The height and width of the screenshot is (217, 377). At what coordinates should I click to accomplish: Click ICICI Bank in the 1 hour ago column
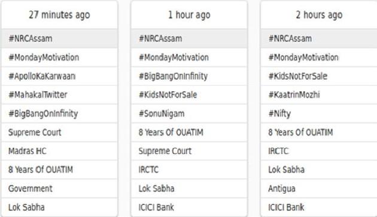[189, 207]
